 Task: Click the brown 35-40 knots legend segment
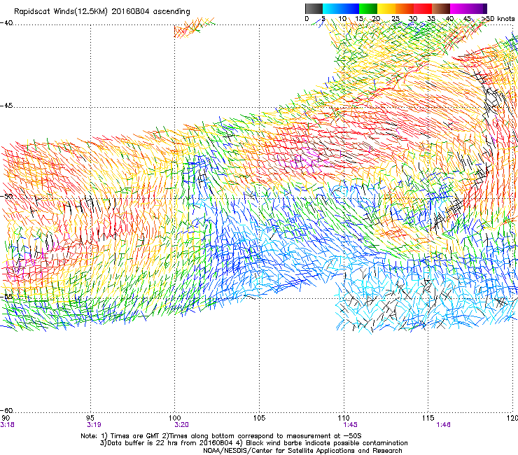click(x=441, y=8)
